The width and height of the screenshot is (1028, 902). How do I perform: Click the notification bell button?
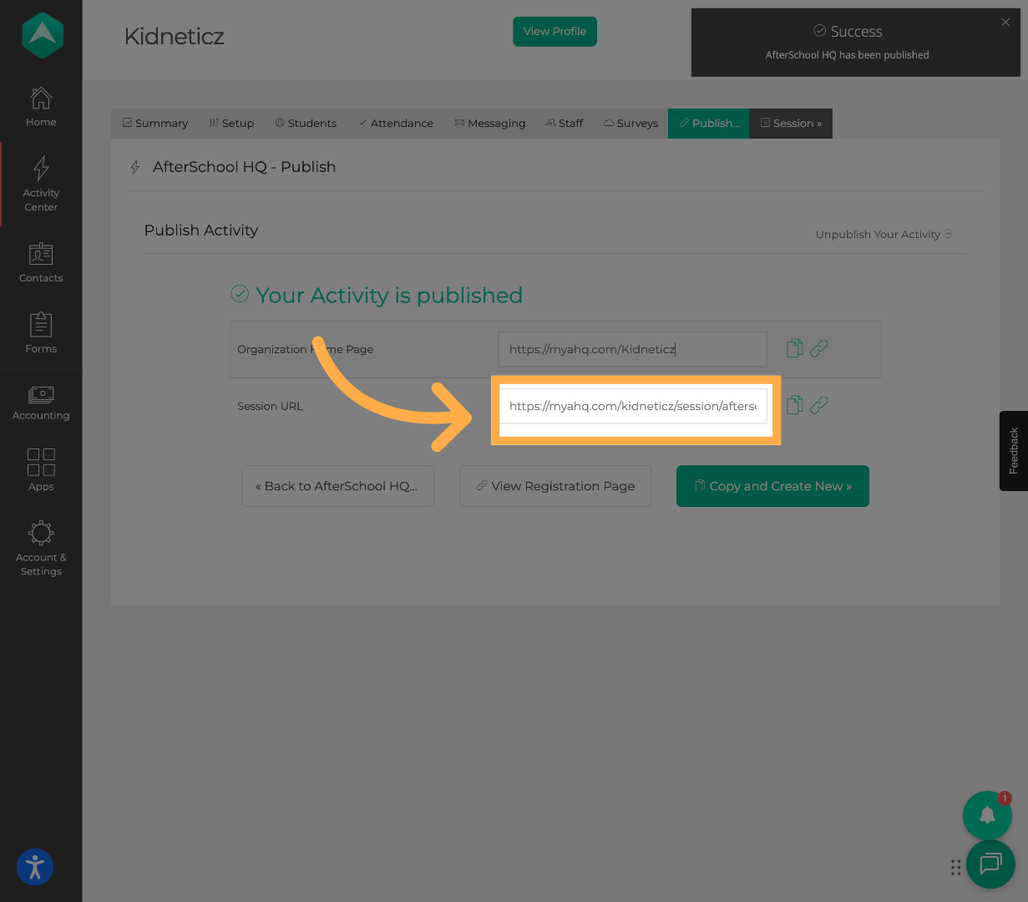987,815
